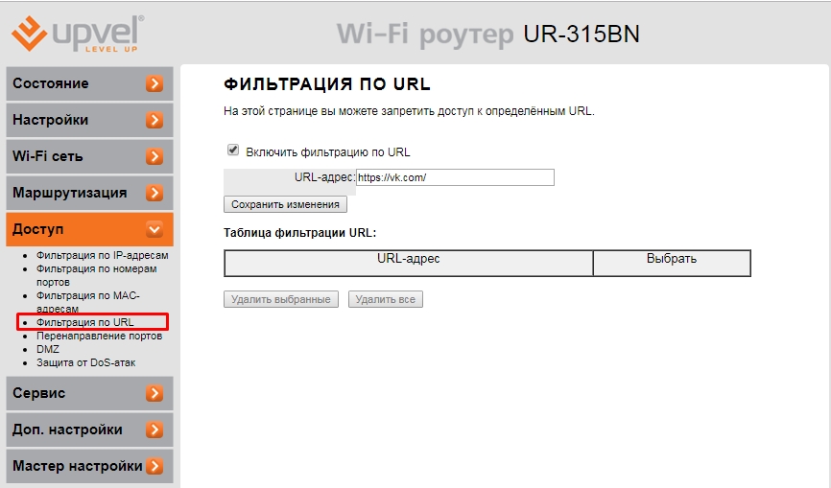Open the Wi-Fi сеть section

click(89, 156)
